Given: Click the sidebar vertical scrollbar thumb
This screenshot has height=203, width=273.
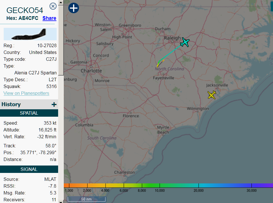Looking at the screenshot, I should coord(61,40).
